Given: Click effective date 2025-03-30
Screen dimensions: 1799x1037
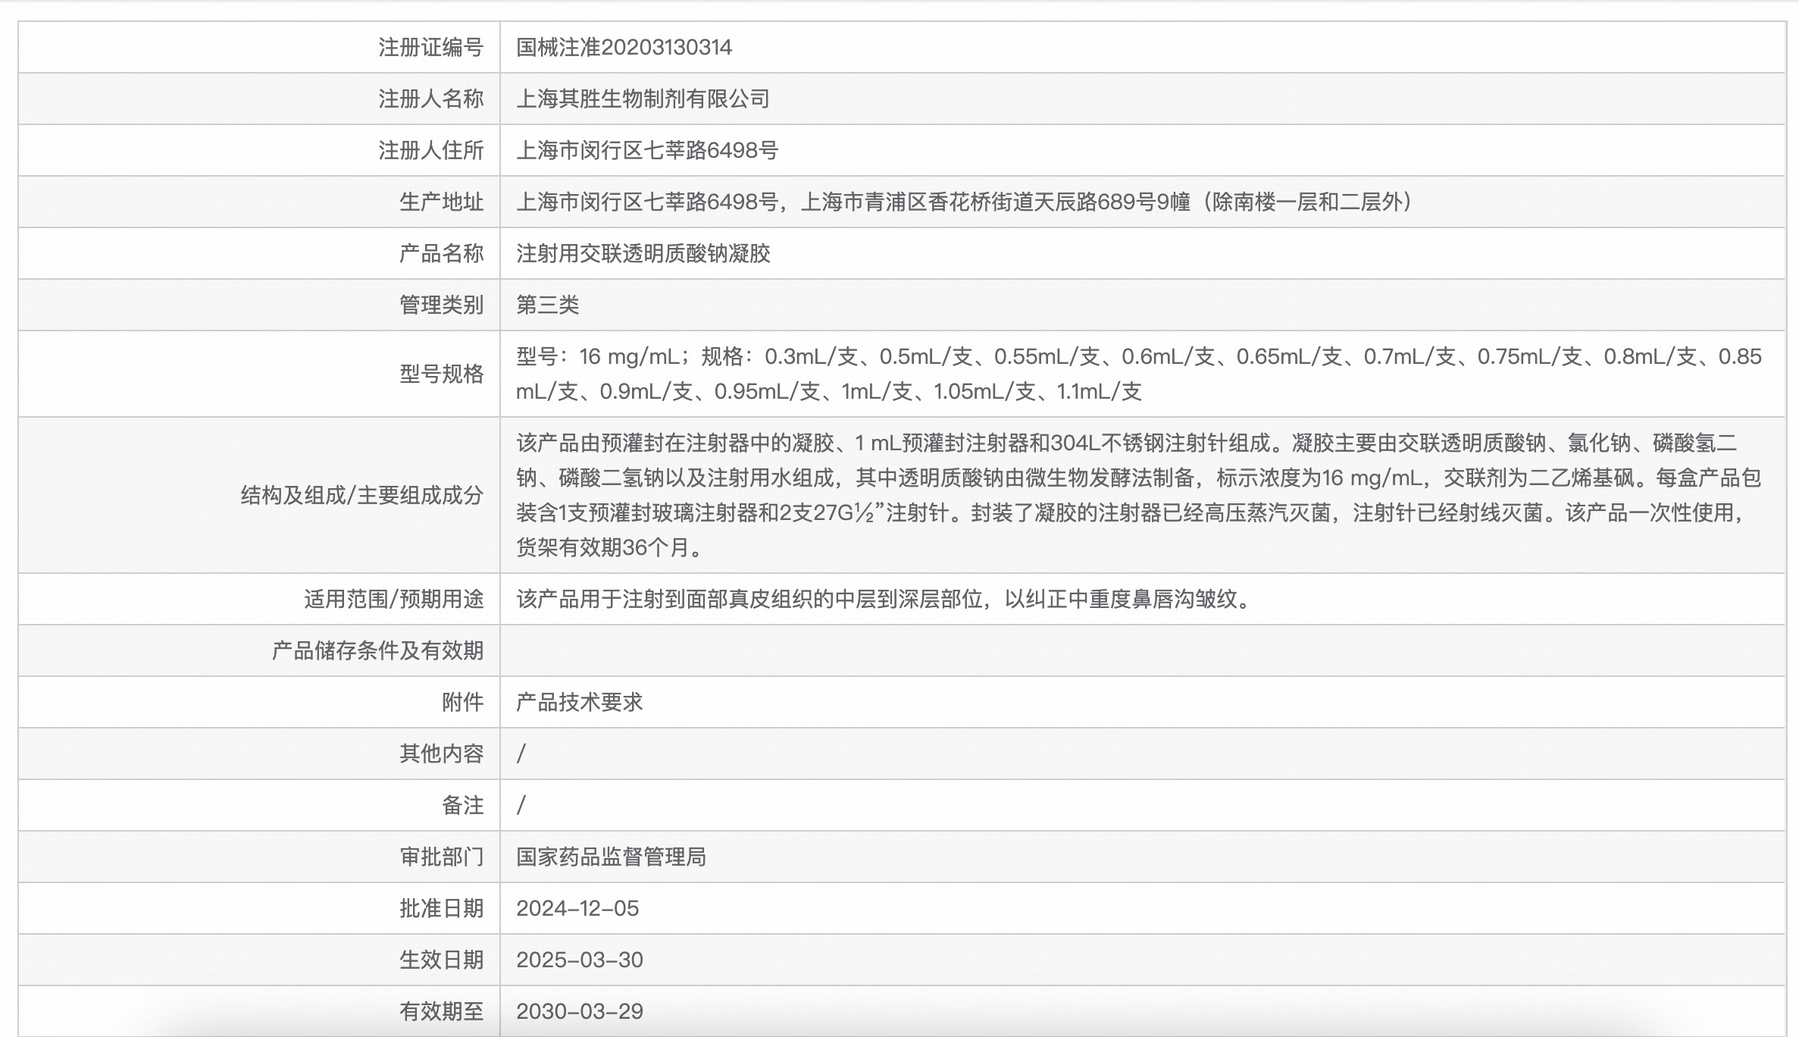Looking at the screenshot, I should click(x=577, y=960).
